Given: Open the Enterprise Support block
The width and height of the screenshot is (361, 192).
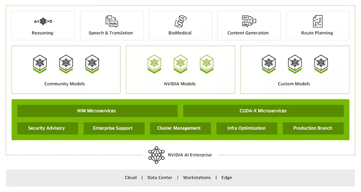Looking at the screenshot, I should pyautogui.click(x=114, y=128).
